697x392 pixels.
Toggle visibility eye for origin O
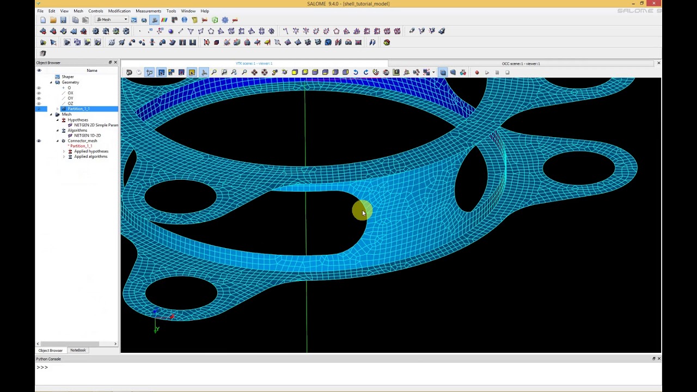pos(39,88)
